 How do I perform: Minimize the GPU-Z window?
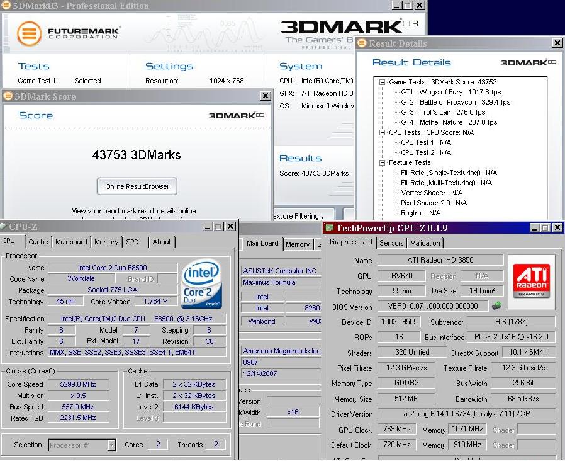(x=535, y=227)
